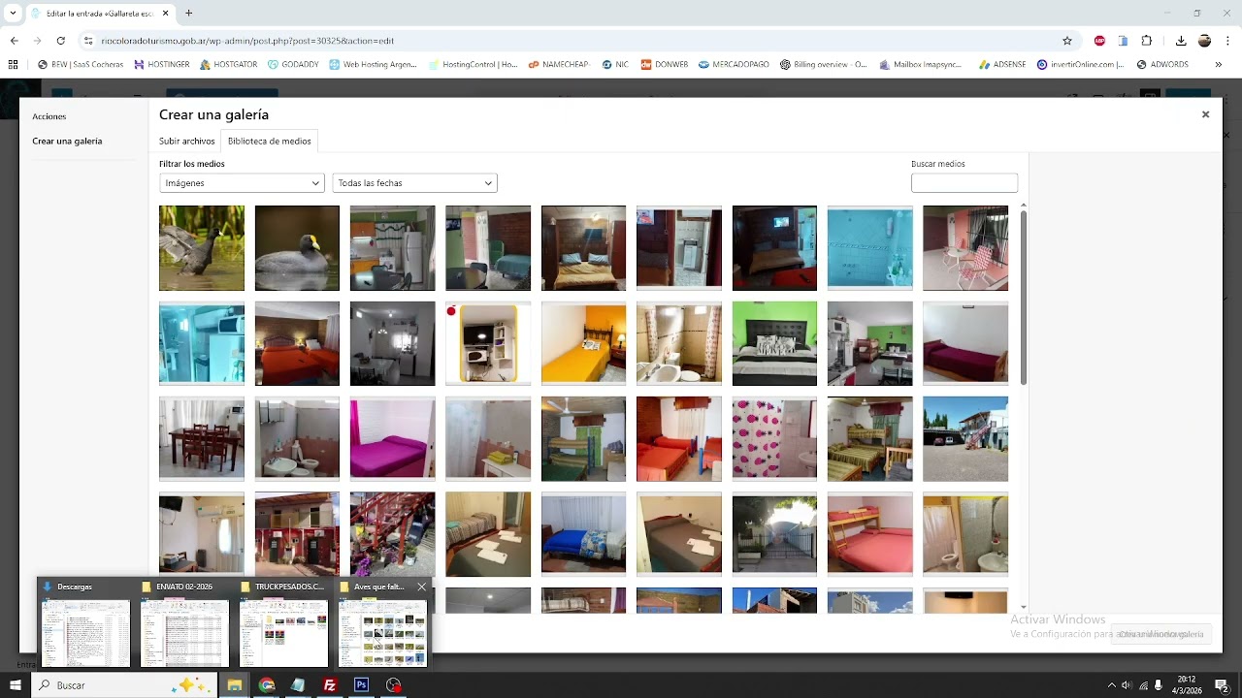Screen dimensions: 1242x698
Task: Open File Explorer from the taskbar
Action: [235, 684]
